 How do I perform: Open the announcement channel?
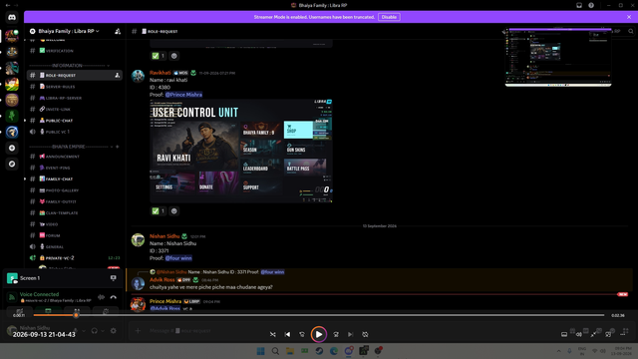click(75, 157)
